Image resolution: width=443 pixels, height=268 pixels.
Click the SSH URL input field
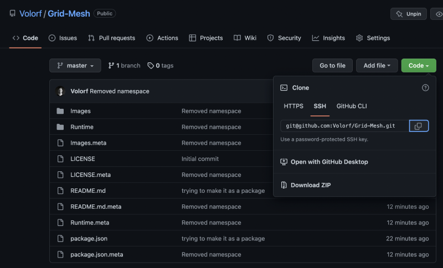pos(344,126)
